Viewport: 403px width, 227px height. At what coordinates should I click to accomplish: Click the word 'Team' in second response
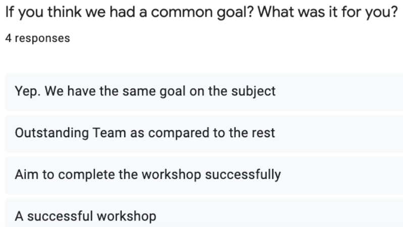pyautogui.click(x=109, y=133)
